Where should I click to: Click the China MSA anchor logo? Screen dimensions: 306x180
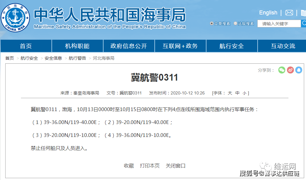pos(15,18)
